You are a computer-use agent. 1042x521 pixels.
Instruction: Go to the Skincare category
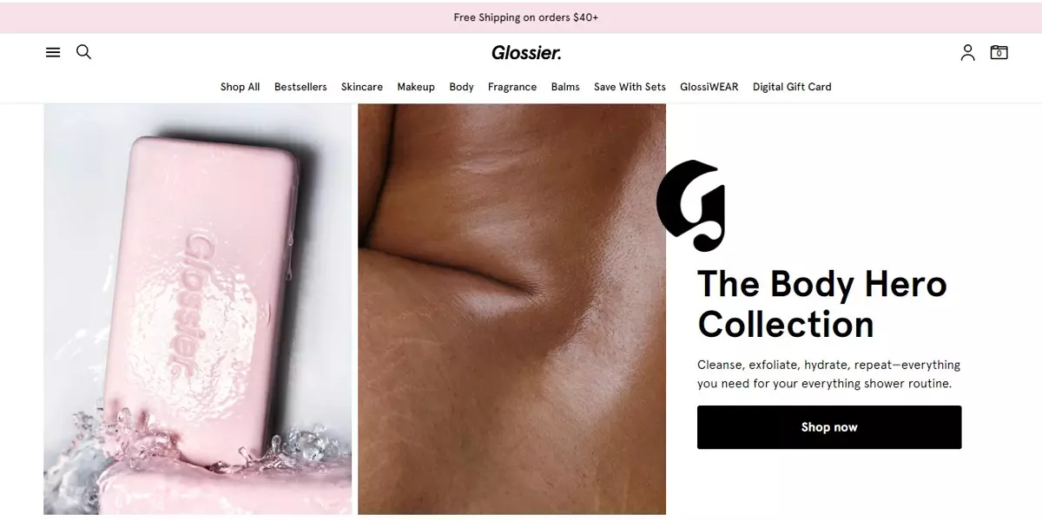coord(362,87)
